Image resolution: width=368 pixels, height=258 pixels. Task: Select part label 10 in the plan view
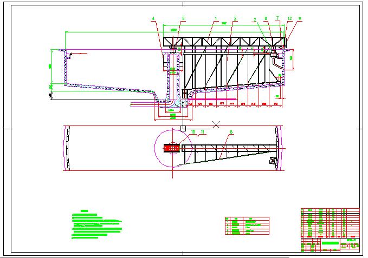coord(193,132)
